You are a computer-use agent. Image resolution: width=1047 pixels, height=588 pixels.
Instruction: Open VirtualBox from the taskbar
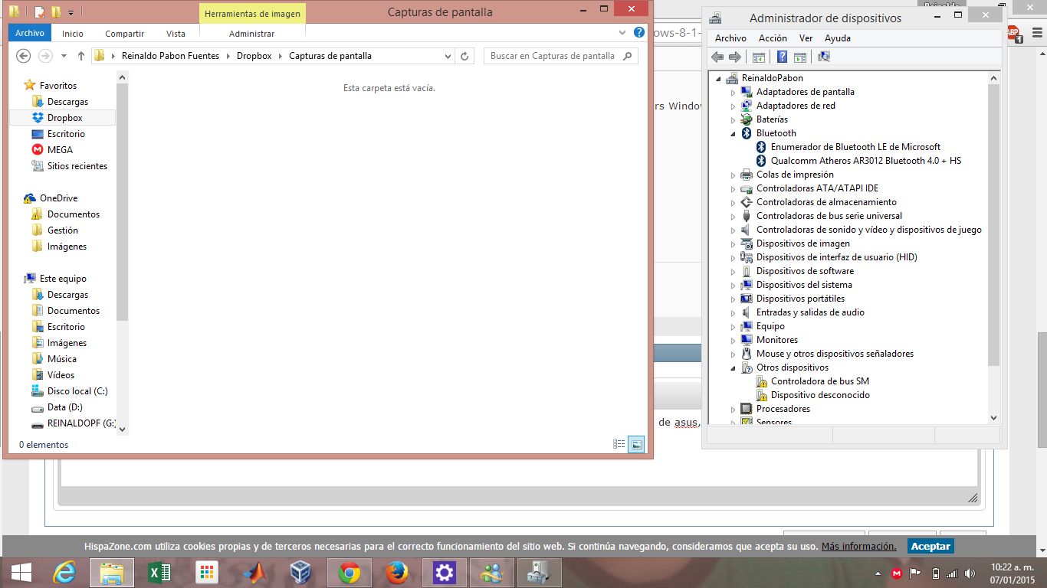[x=301, y=572]
